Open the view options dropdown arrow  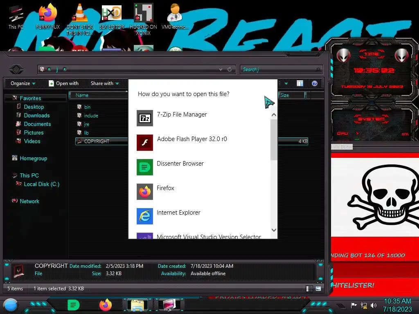(x=286, y=83)
